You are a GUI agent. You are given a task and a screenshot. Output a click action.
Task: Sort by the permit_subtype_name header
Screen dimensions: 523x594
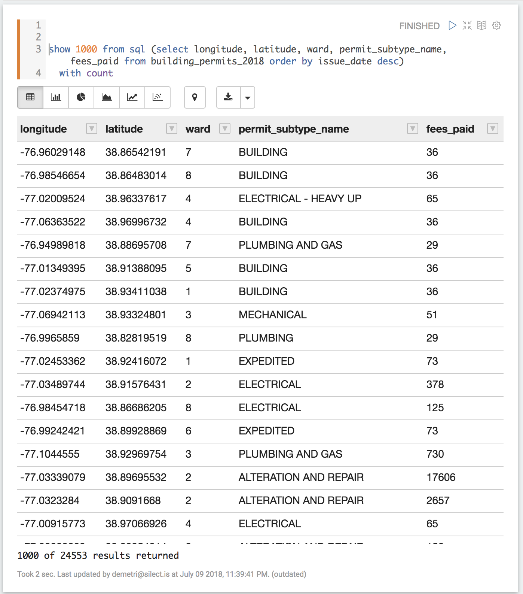(x=294, y=129)
